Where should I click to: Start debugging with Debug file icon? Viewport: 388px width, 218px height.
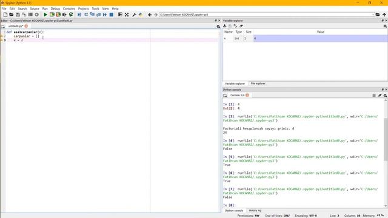pos(79,15)
